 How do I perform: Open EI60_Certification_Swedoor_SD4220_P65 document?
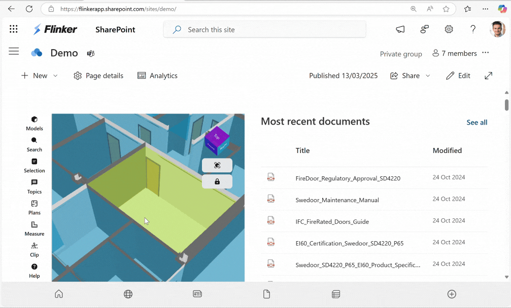[x=349, y=243]
